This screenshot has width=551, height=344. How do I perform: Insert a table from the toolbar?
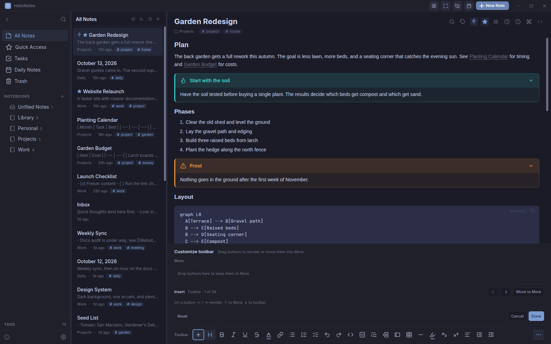coord(409,335)
